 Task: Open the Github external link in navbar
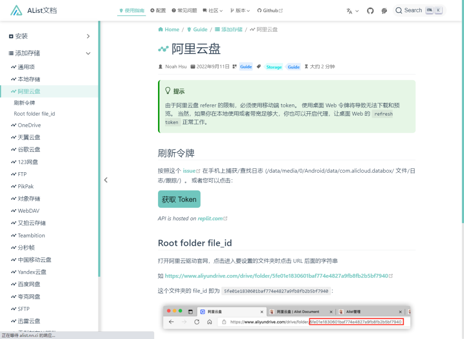click(x=270, y=10)
